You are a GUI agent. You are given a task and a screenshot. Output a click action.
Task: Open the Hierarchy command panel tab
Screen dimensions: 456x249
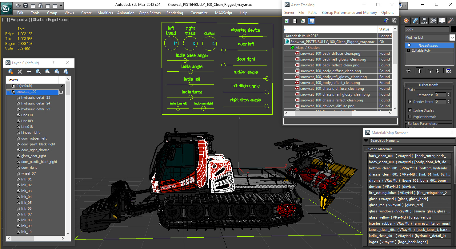coord(425,21)
